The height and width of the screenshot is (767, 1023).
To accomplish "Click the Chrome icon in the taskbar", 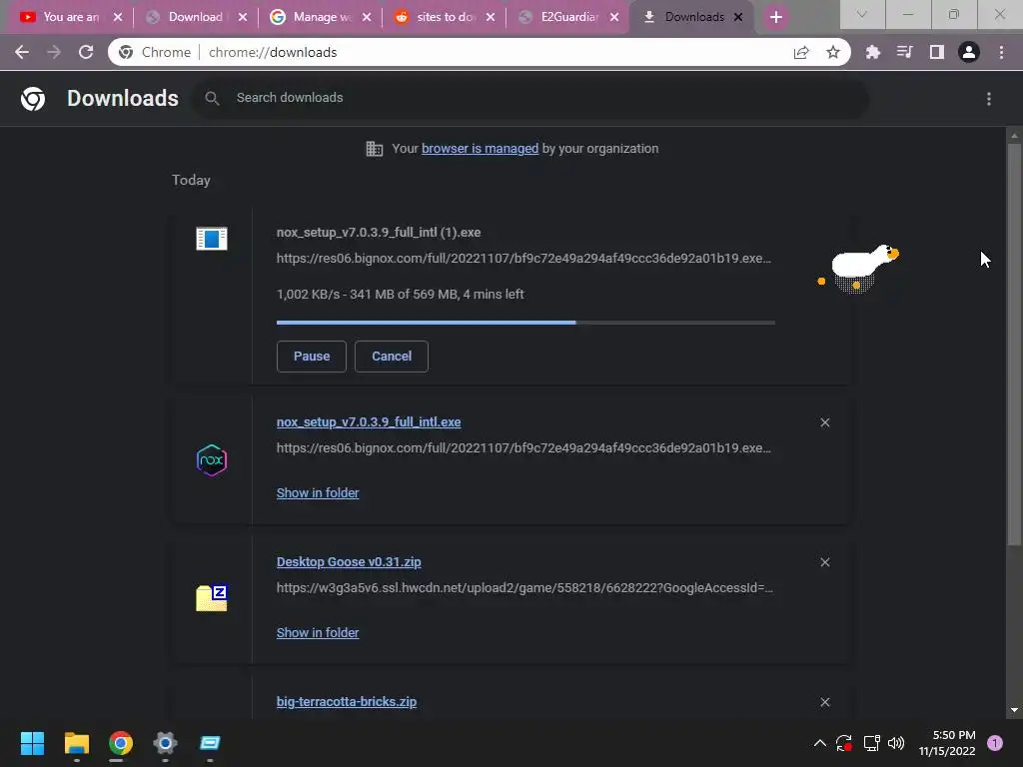I will [x=120, y=743].
